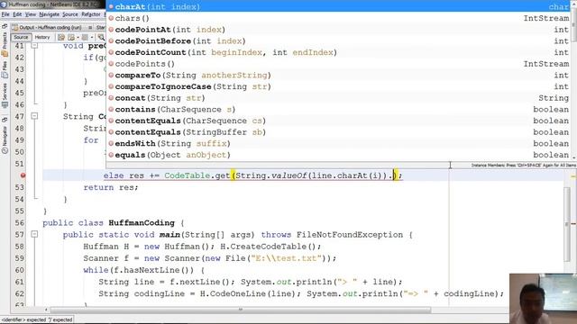Collapse the code fold at line 47
The height and width of the screenshot is (324, 577).
pos(34,116)
